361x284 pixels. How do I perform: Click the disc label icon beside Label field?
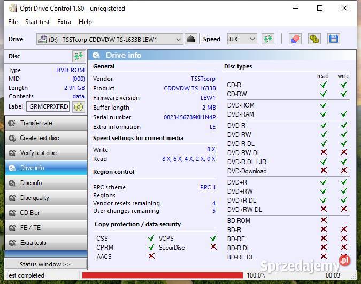pyautogui.click(x=79, y=107)
